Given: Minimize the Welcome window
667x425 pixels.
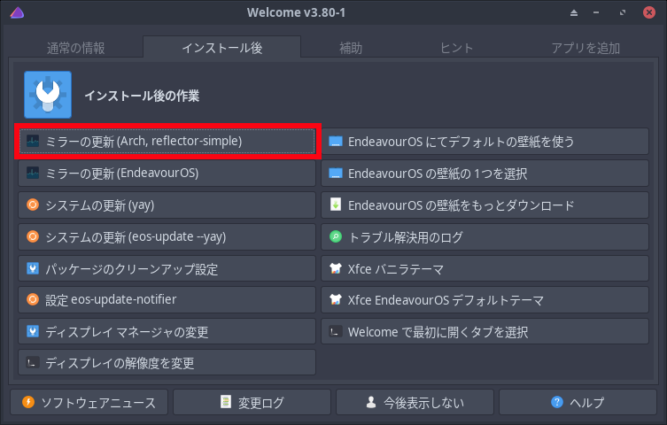Looking at the screenshot, I should pos(596,12).
